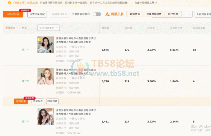Click the help icon beside 开启智能创意
The height and width of the screenshot is (136, 211).
click(88, 14)
